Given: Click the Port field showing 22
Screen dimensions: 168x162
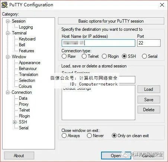Looking at the screenshot, I should click(x=149, y=43).
